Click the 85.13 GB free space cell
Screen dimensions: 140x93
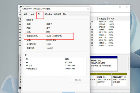point(102,32)
